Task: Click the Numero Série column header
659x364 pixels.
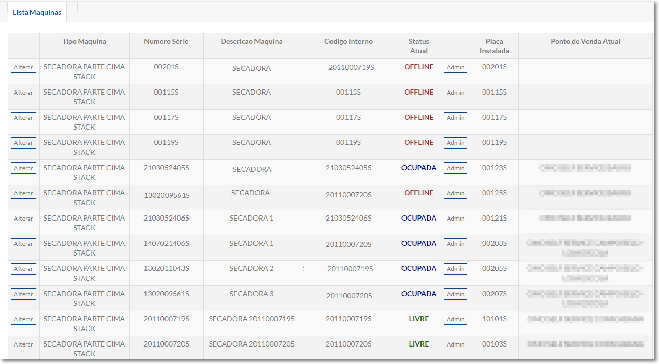Action: coord(166,42)
